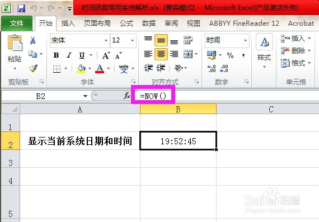The width and height of the screenshot is (319, 222).
Task: Click cell A2 text 显示当前系统日期和时间
Action: point(80,141)
